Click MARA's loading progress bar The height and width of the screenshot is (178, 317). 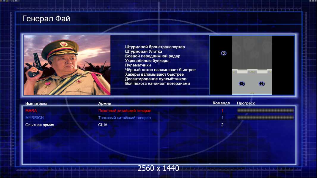click(265, 111)
